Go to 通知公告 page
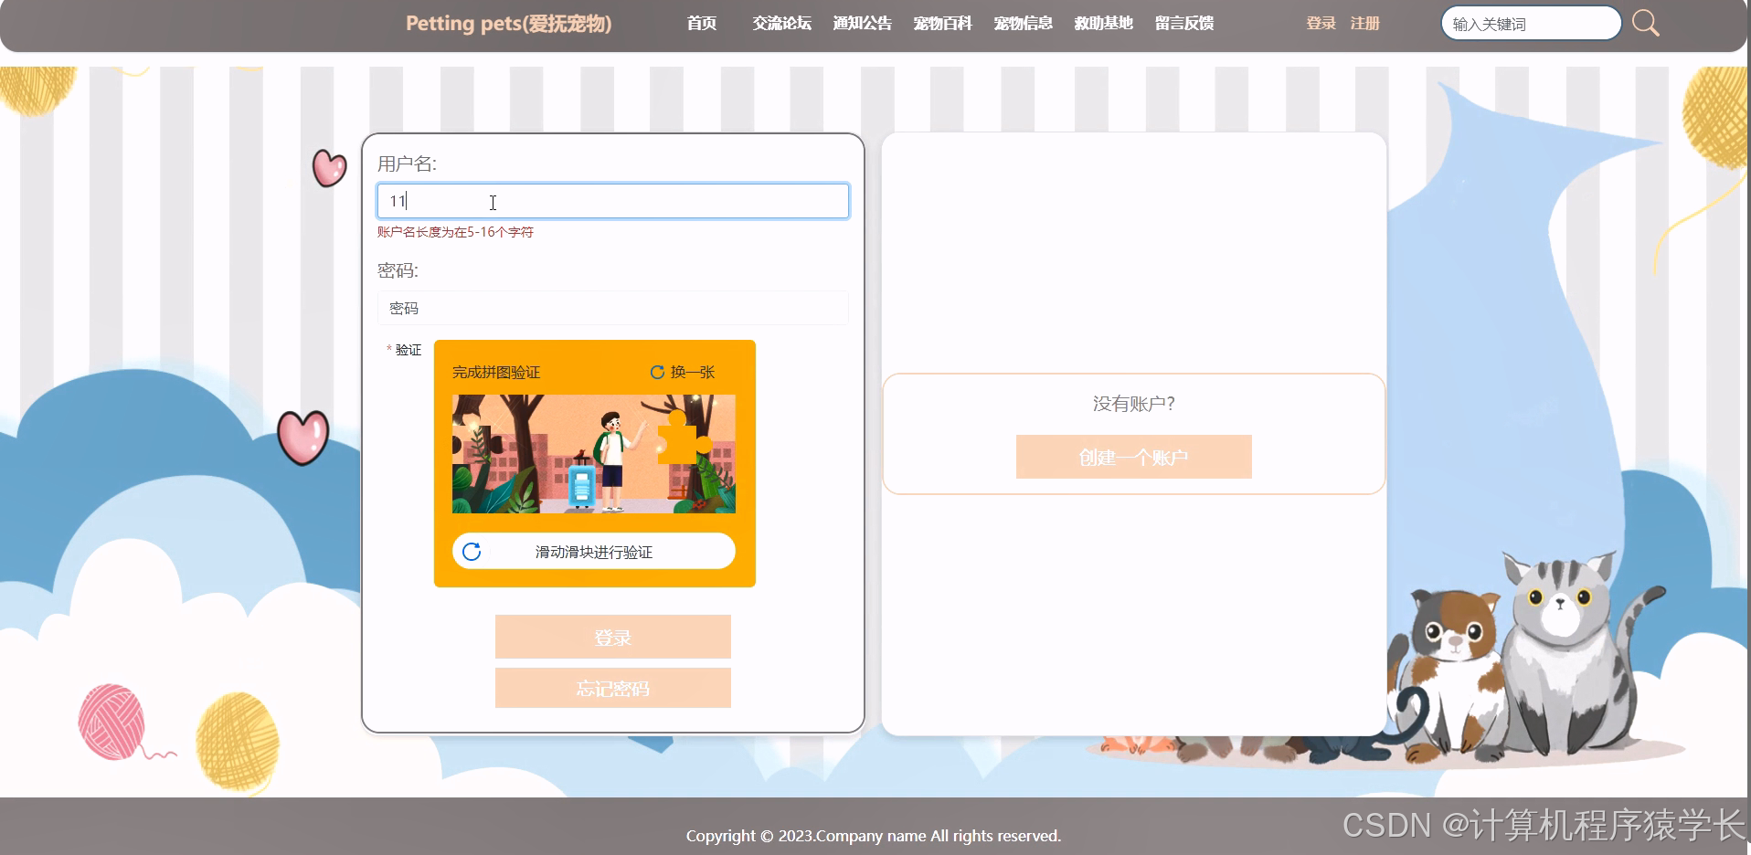This screenshot has height=855, width=1751. tap(862, 23)
